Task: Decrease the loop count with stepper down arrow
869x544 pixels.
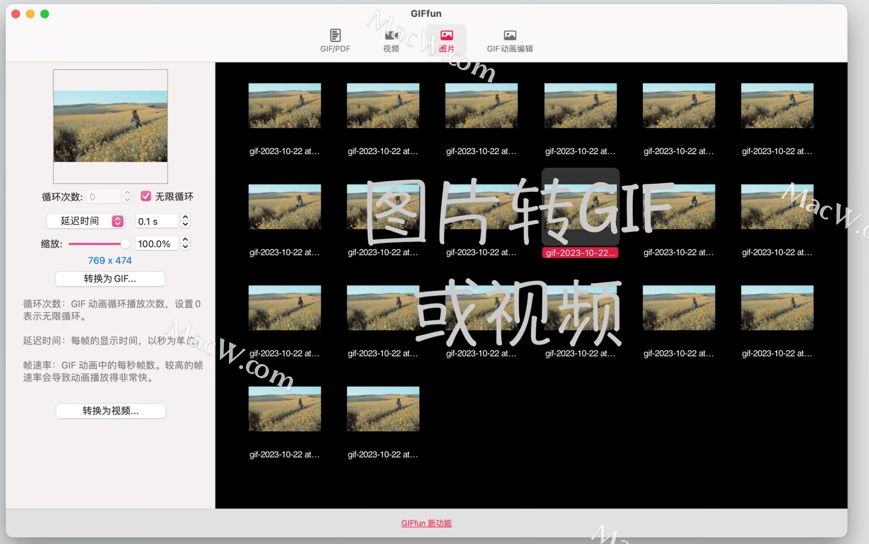Action: (x=128, y=200)
